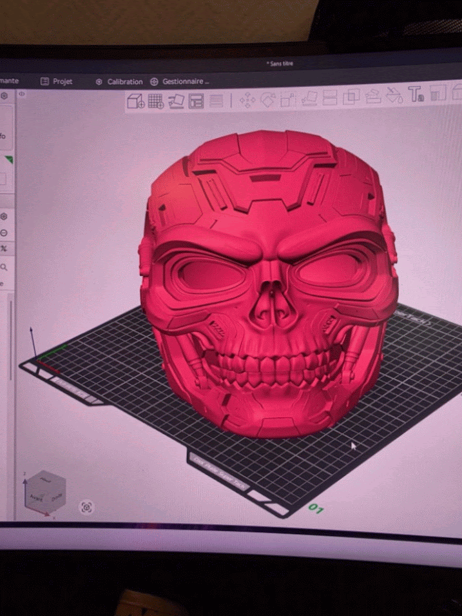462x616 pixels.
Task: Click the Add object cube icon
Action: click(x=136, y=101)
